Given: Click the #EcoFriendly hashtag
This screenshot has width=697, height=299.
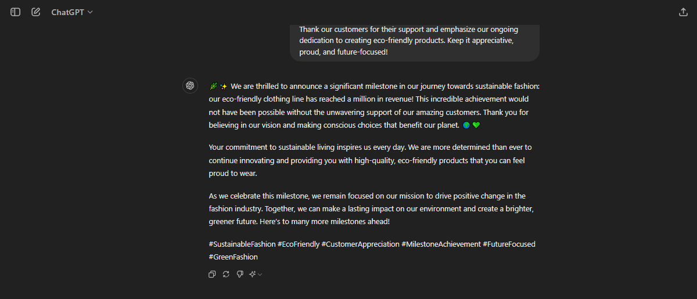Looking at the screenshot, I should tap(299, 244).
